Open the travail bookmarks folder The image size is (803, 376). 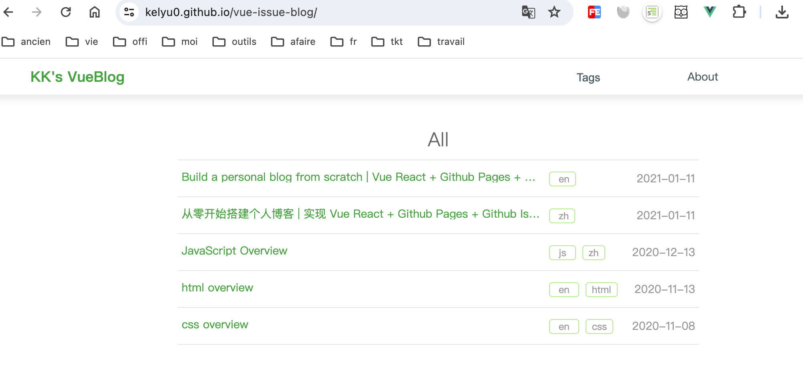[441, 42]
